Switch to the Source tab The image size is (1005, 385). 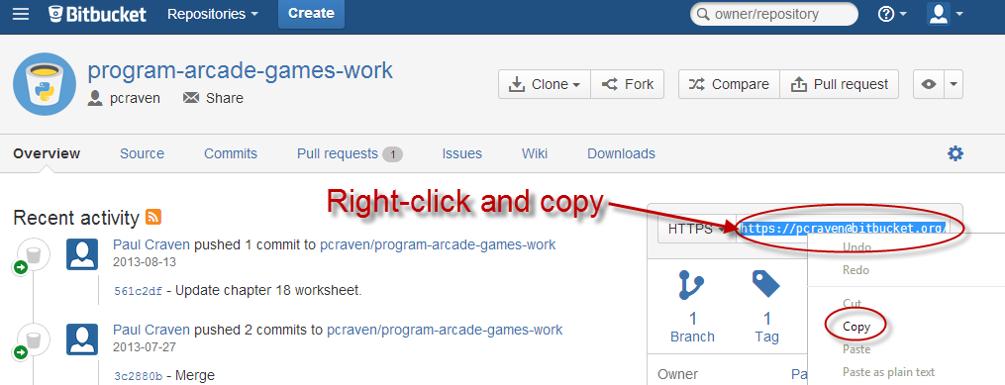tap(143, 153)
